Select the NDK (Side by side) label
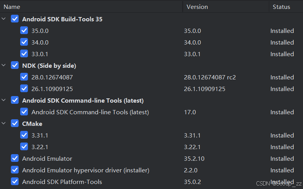 click(49, 66)
